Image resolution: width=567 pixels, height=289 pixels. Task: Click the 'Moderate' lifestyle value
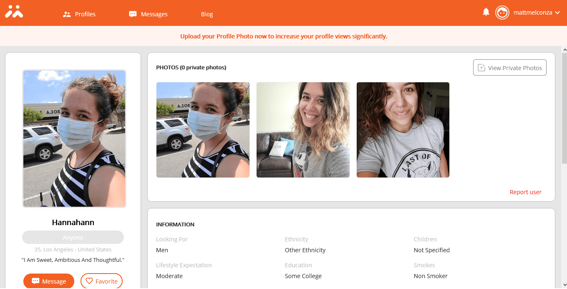pos(169,276)
